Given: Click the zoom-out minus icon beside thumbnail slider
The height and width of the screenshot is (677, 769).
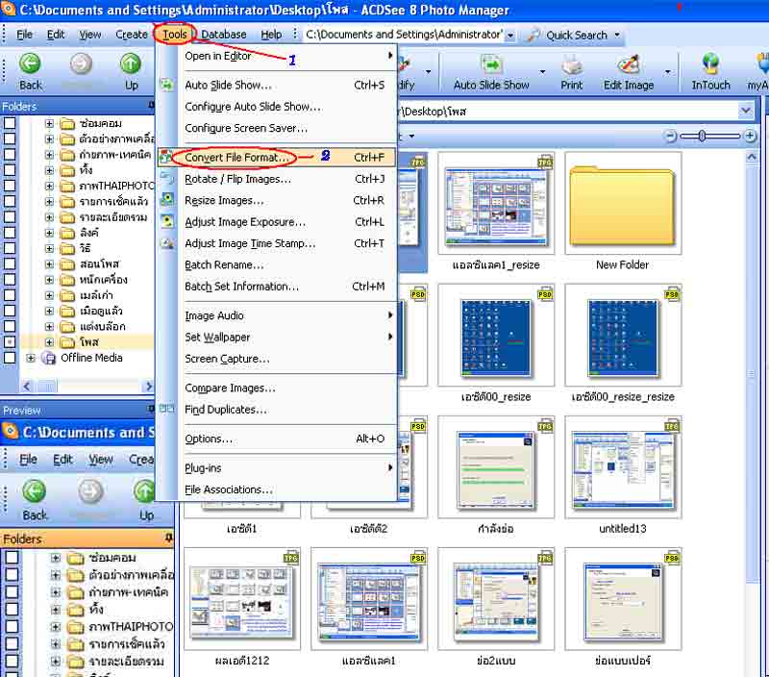Looking at the screenshot, I should 670,136.
